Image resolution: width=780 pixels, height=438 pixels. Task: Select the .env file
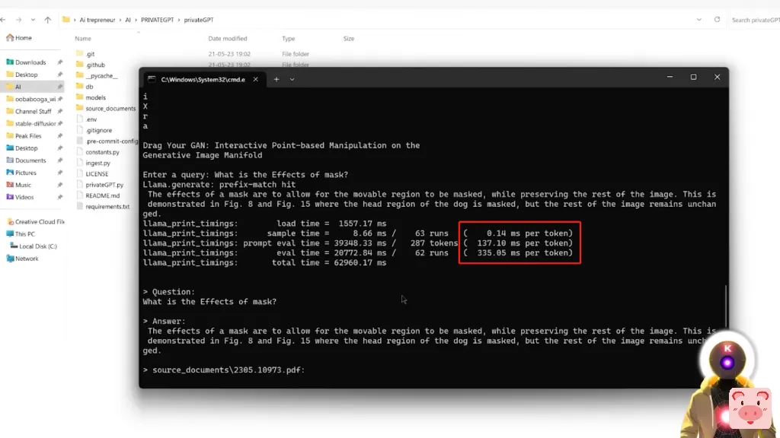(x=91, y=119)
